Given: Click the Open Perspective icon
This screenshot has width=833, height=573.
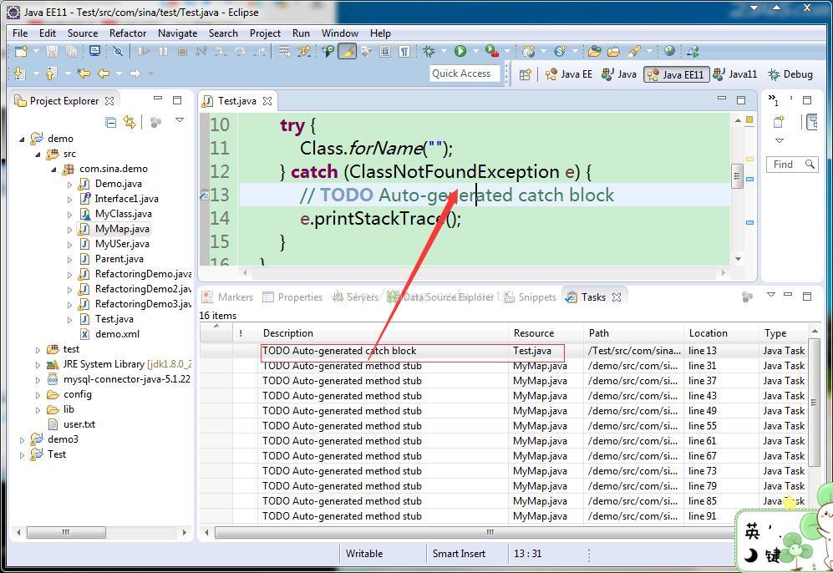Looking at the screenshot, I should pos(525,74).
